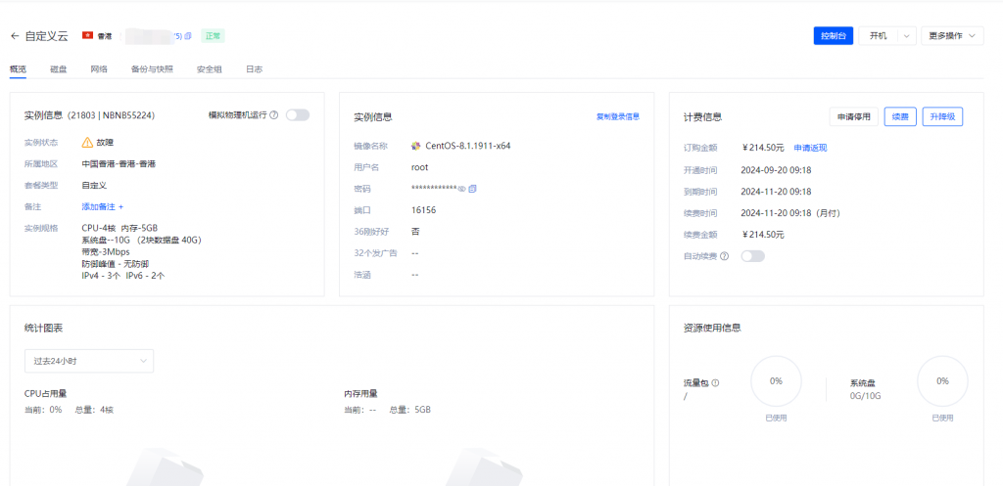Enable the 模拟物理机运行 switch
Viewport: 1003px width, 486px height.
(297, 115)
